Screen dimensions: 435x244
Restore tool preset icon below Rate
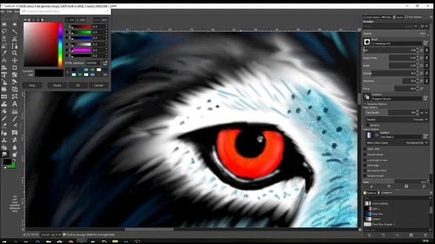[389, 186]
